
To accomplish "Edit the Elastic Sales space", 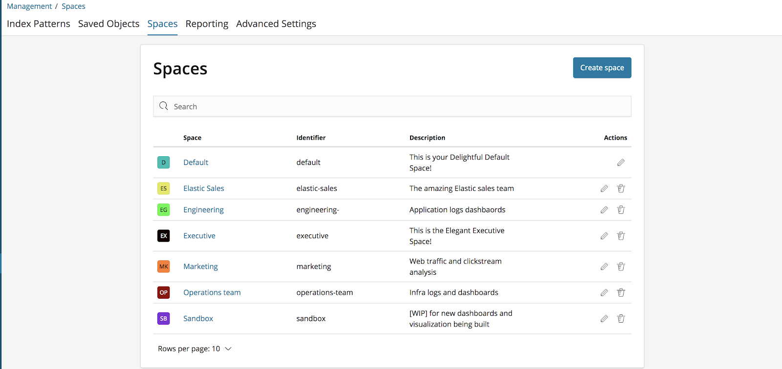I will tap(604, 188).
